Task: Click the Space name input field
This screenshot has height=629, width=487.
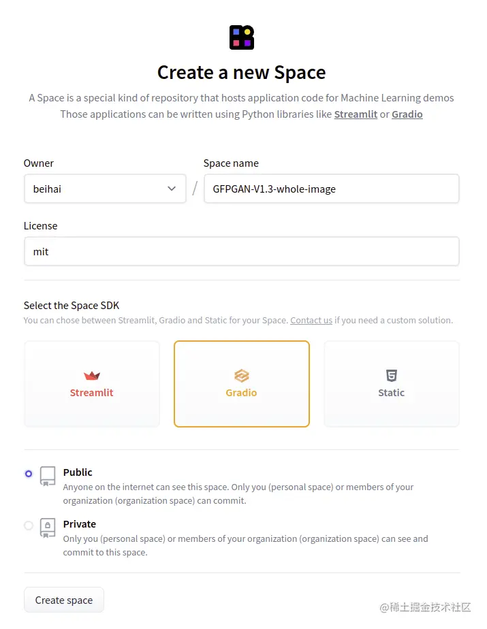Action: (331, 189)
